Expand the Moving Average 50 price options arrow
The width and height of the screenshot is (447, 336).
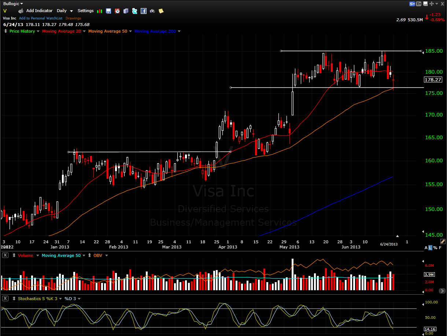130,32
